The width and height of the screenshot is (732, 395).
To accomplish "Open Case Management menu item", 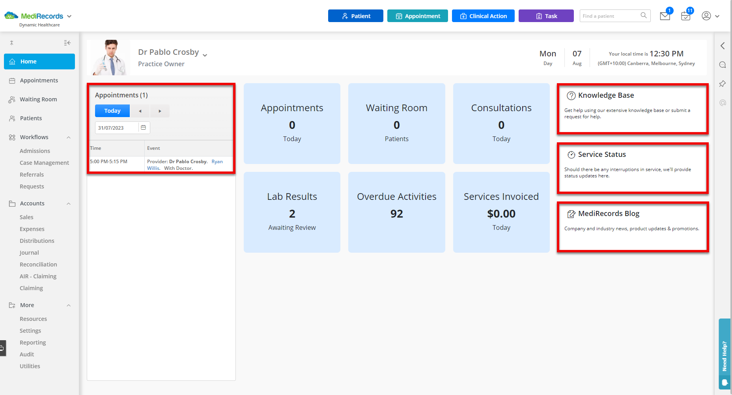I will pyautogui.click(x=44, y=163).
